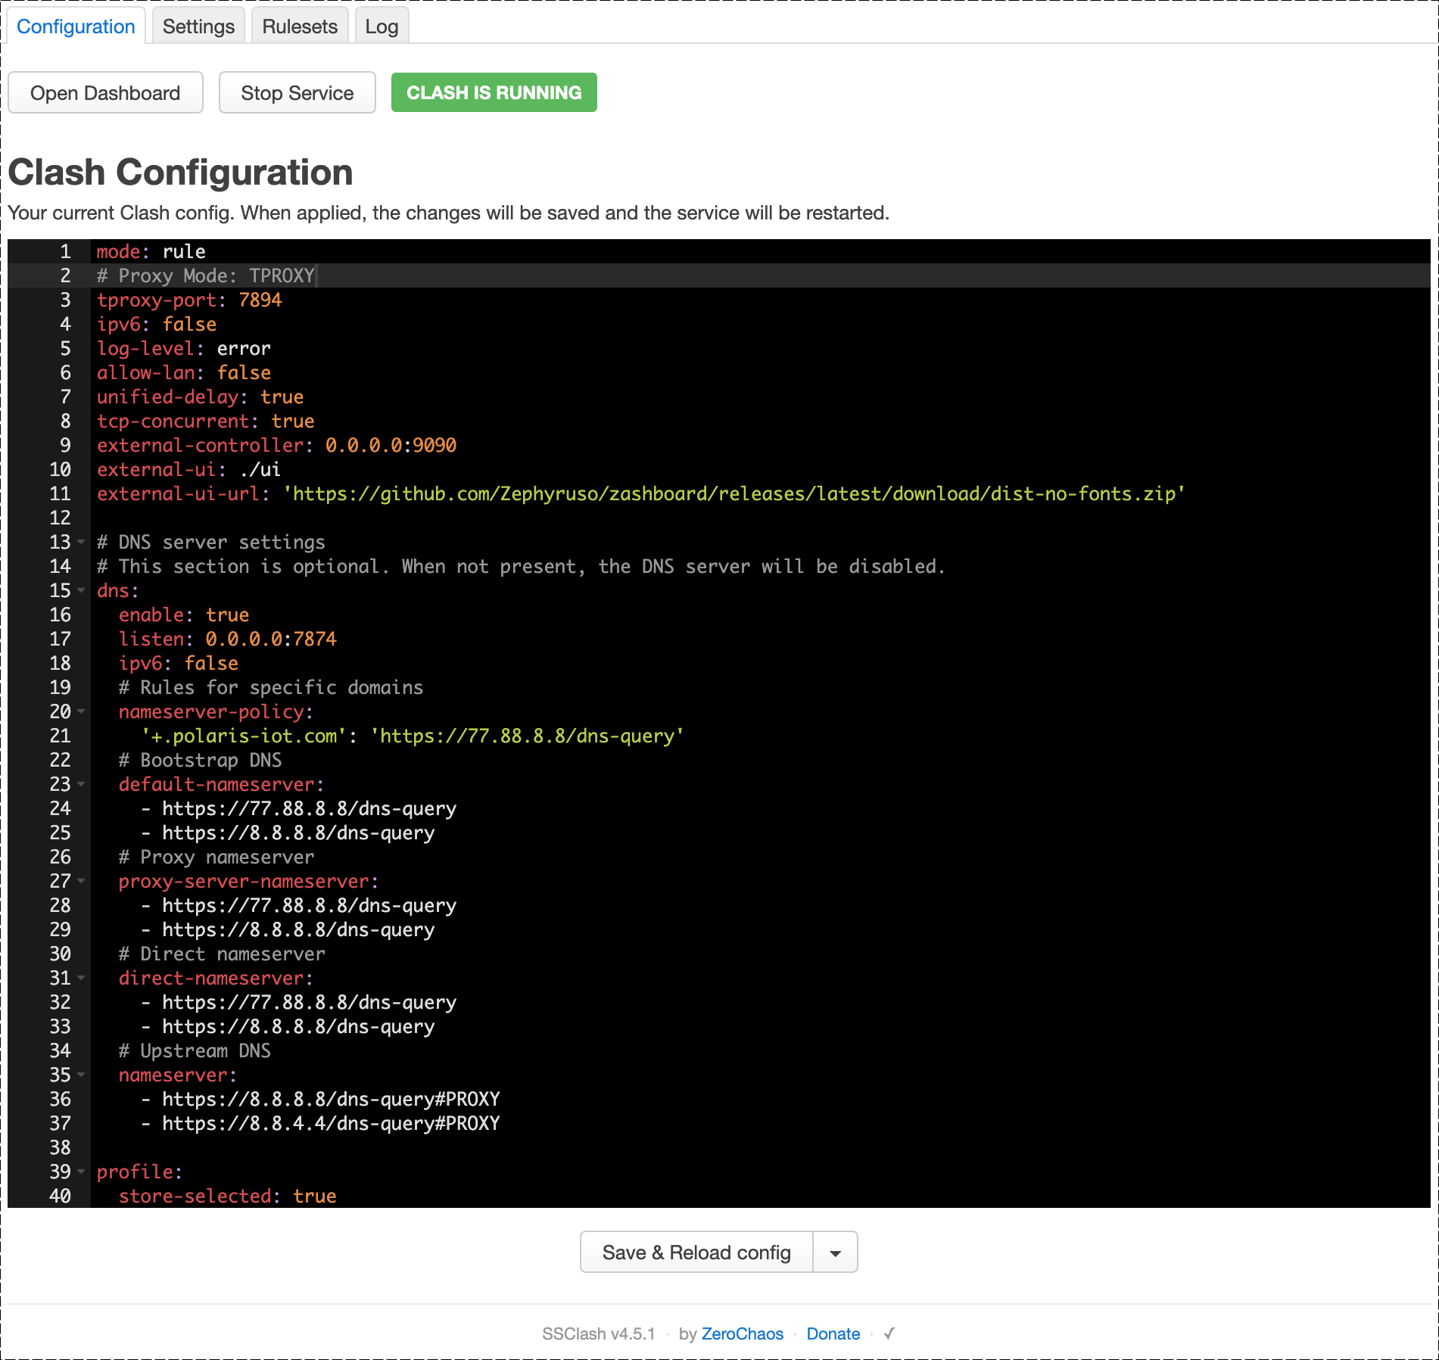Collapse the direct-nameserver fold arrow
The width and height of the screenshot is (1439, 1360).
[81, 978]
